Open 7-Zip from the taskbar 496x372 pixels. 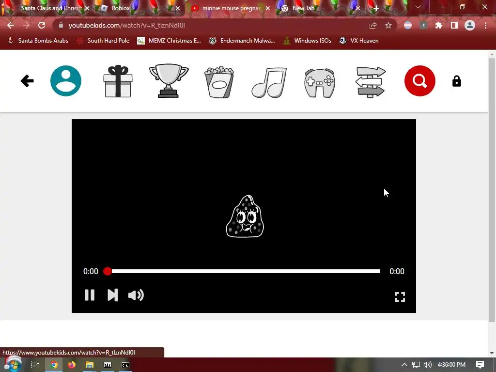(108, 365)
